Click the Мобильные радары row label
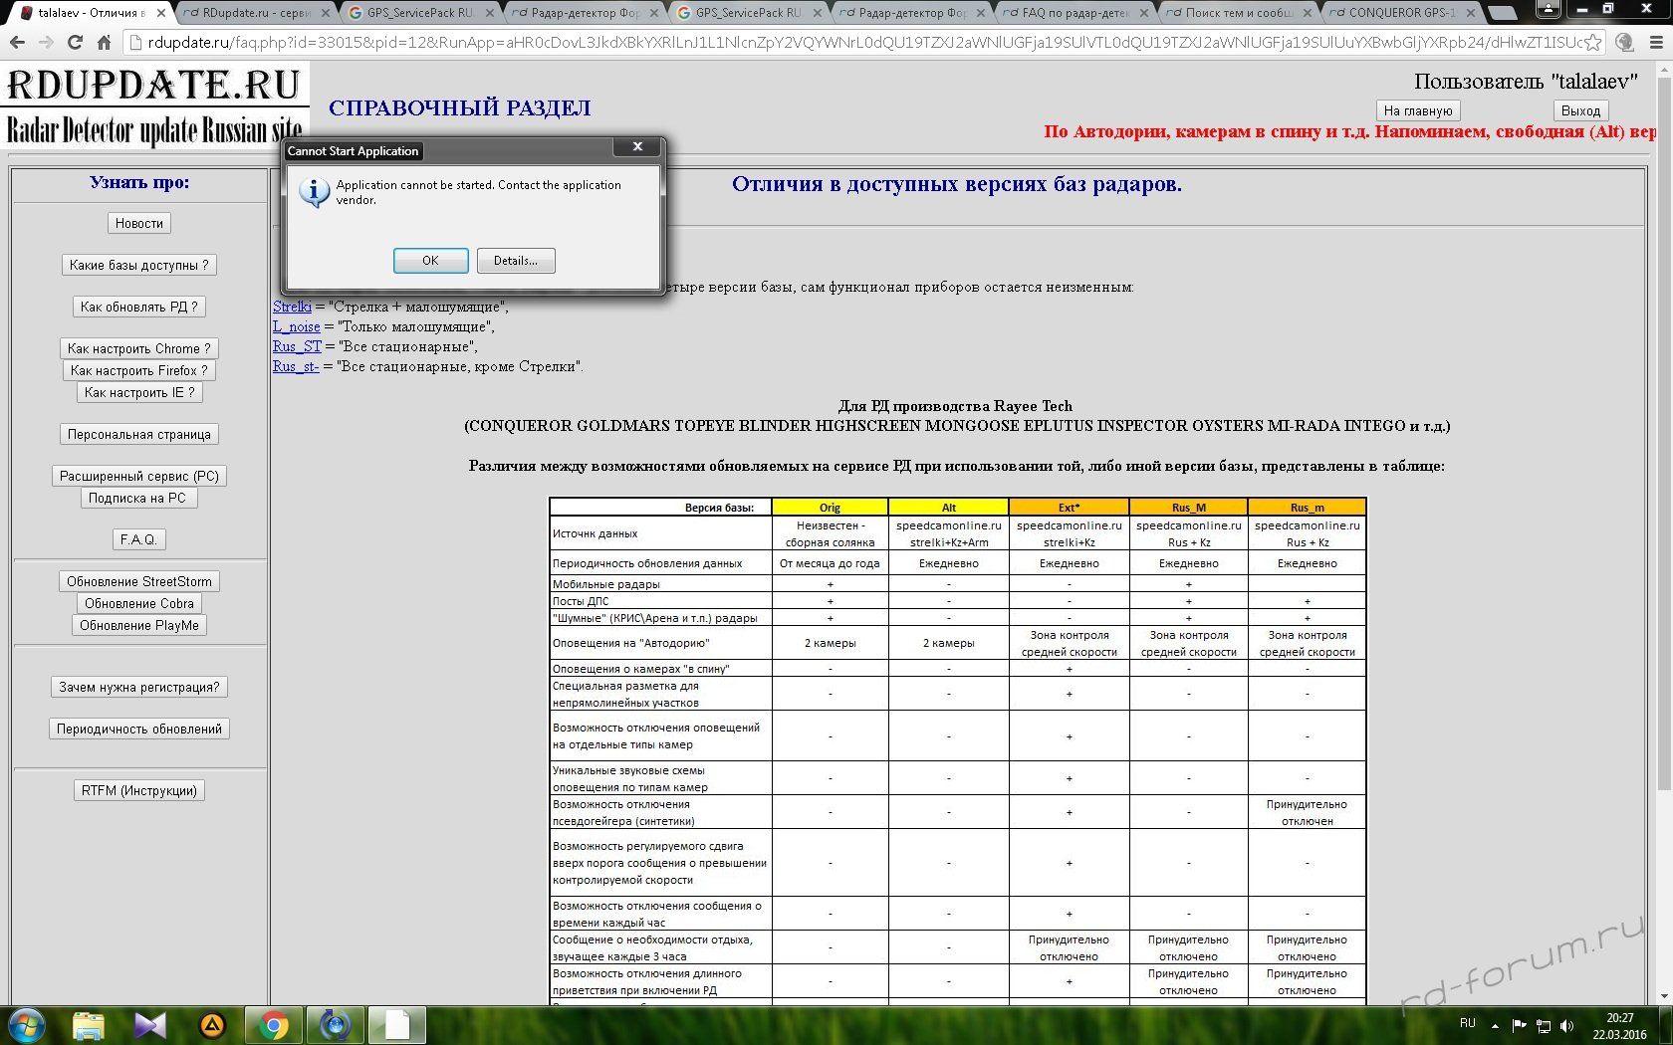 [x=605, y=584]
